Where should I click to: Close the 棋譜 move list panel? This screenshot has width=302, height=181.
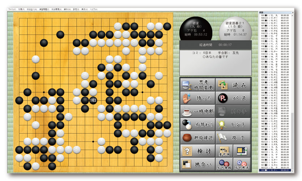[x=293, y=13]
